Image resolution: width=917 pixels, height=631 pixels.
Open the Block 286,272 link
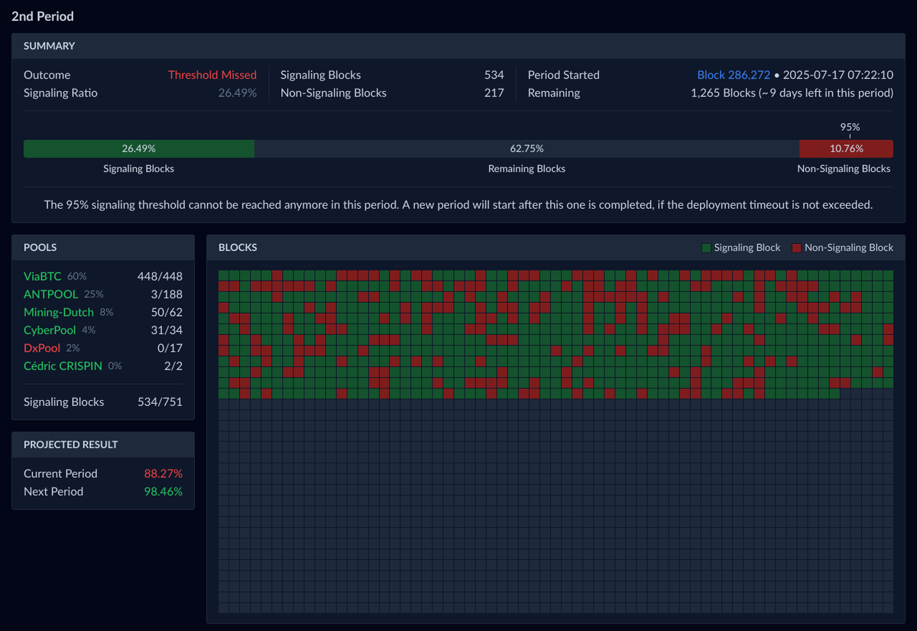coord(734,75)
